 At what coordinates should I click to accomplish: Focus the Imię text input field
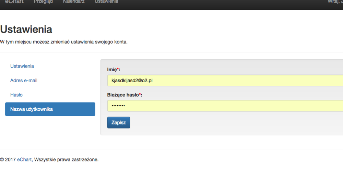click(x=225, y=81)
